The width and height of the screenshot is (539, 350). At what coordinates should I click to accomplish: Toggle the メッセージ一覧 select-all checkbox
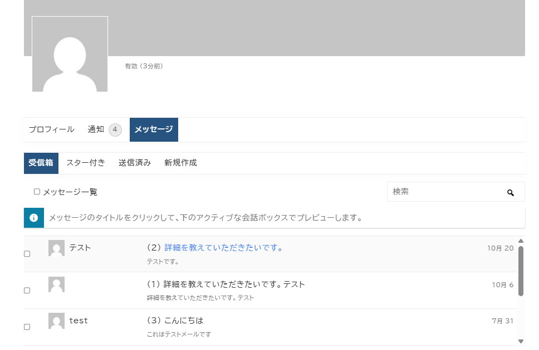coord(37,192)
